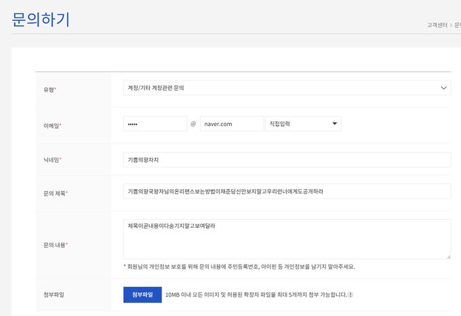This screenshot has height=316, width=461.
Task: Click the chevron arrow of 유형 dropdown
Action: 443,88
